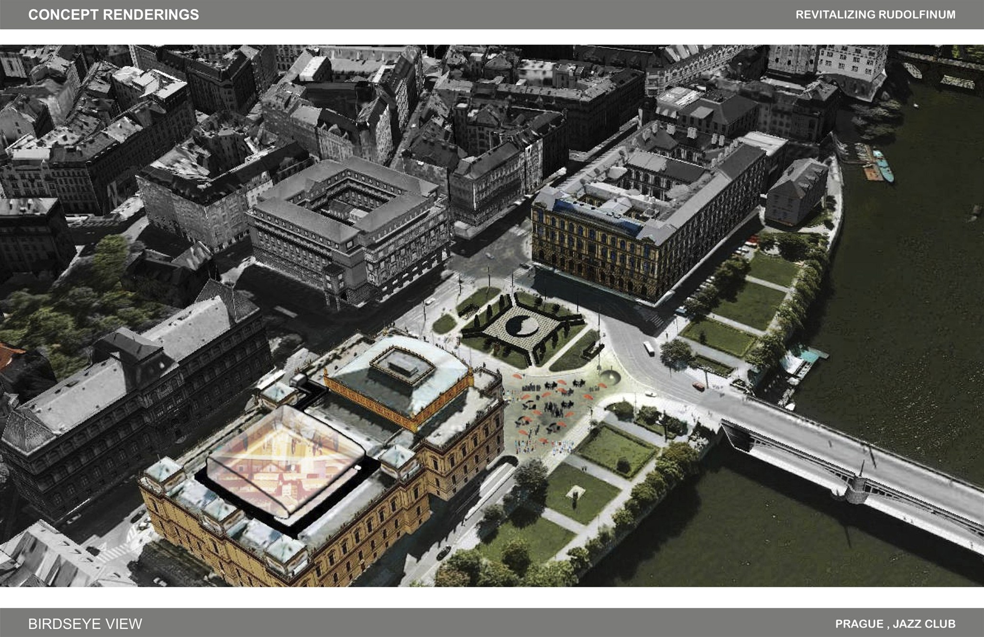
Task: Click the white bus on the road
Action: pos(649,348)
